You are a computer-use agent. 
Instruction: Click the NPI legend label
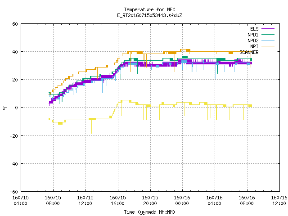coord(254,46)
